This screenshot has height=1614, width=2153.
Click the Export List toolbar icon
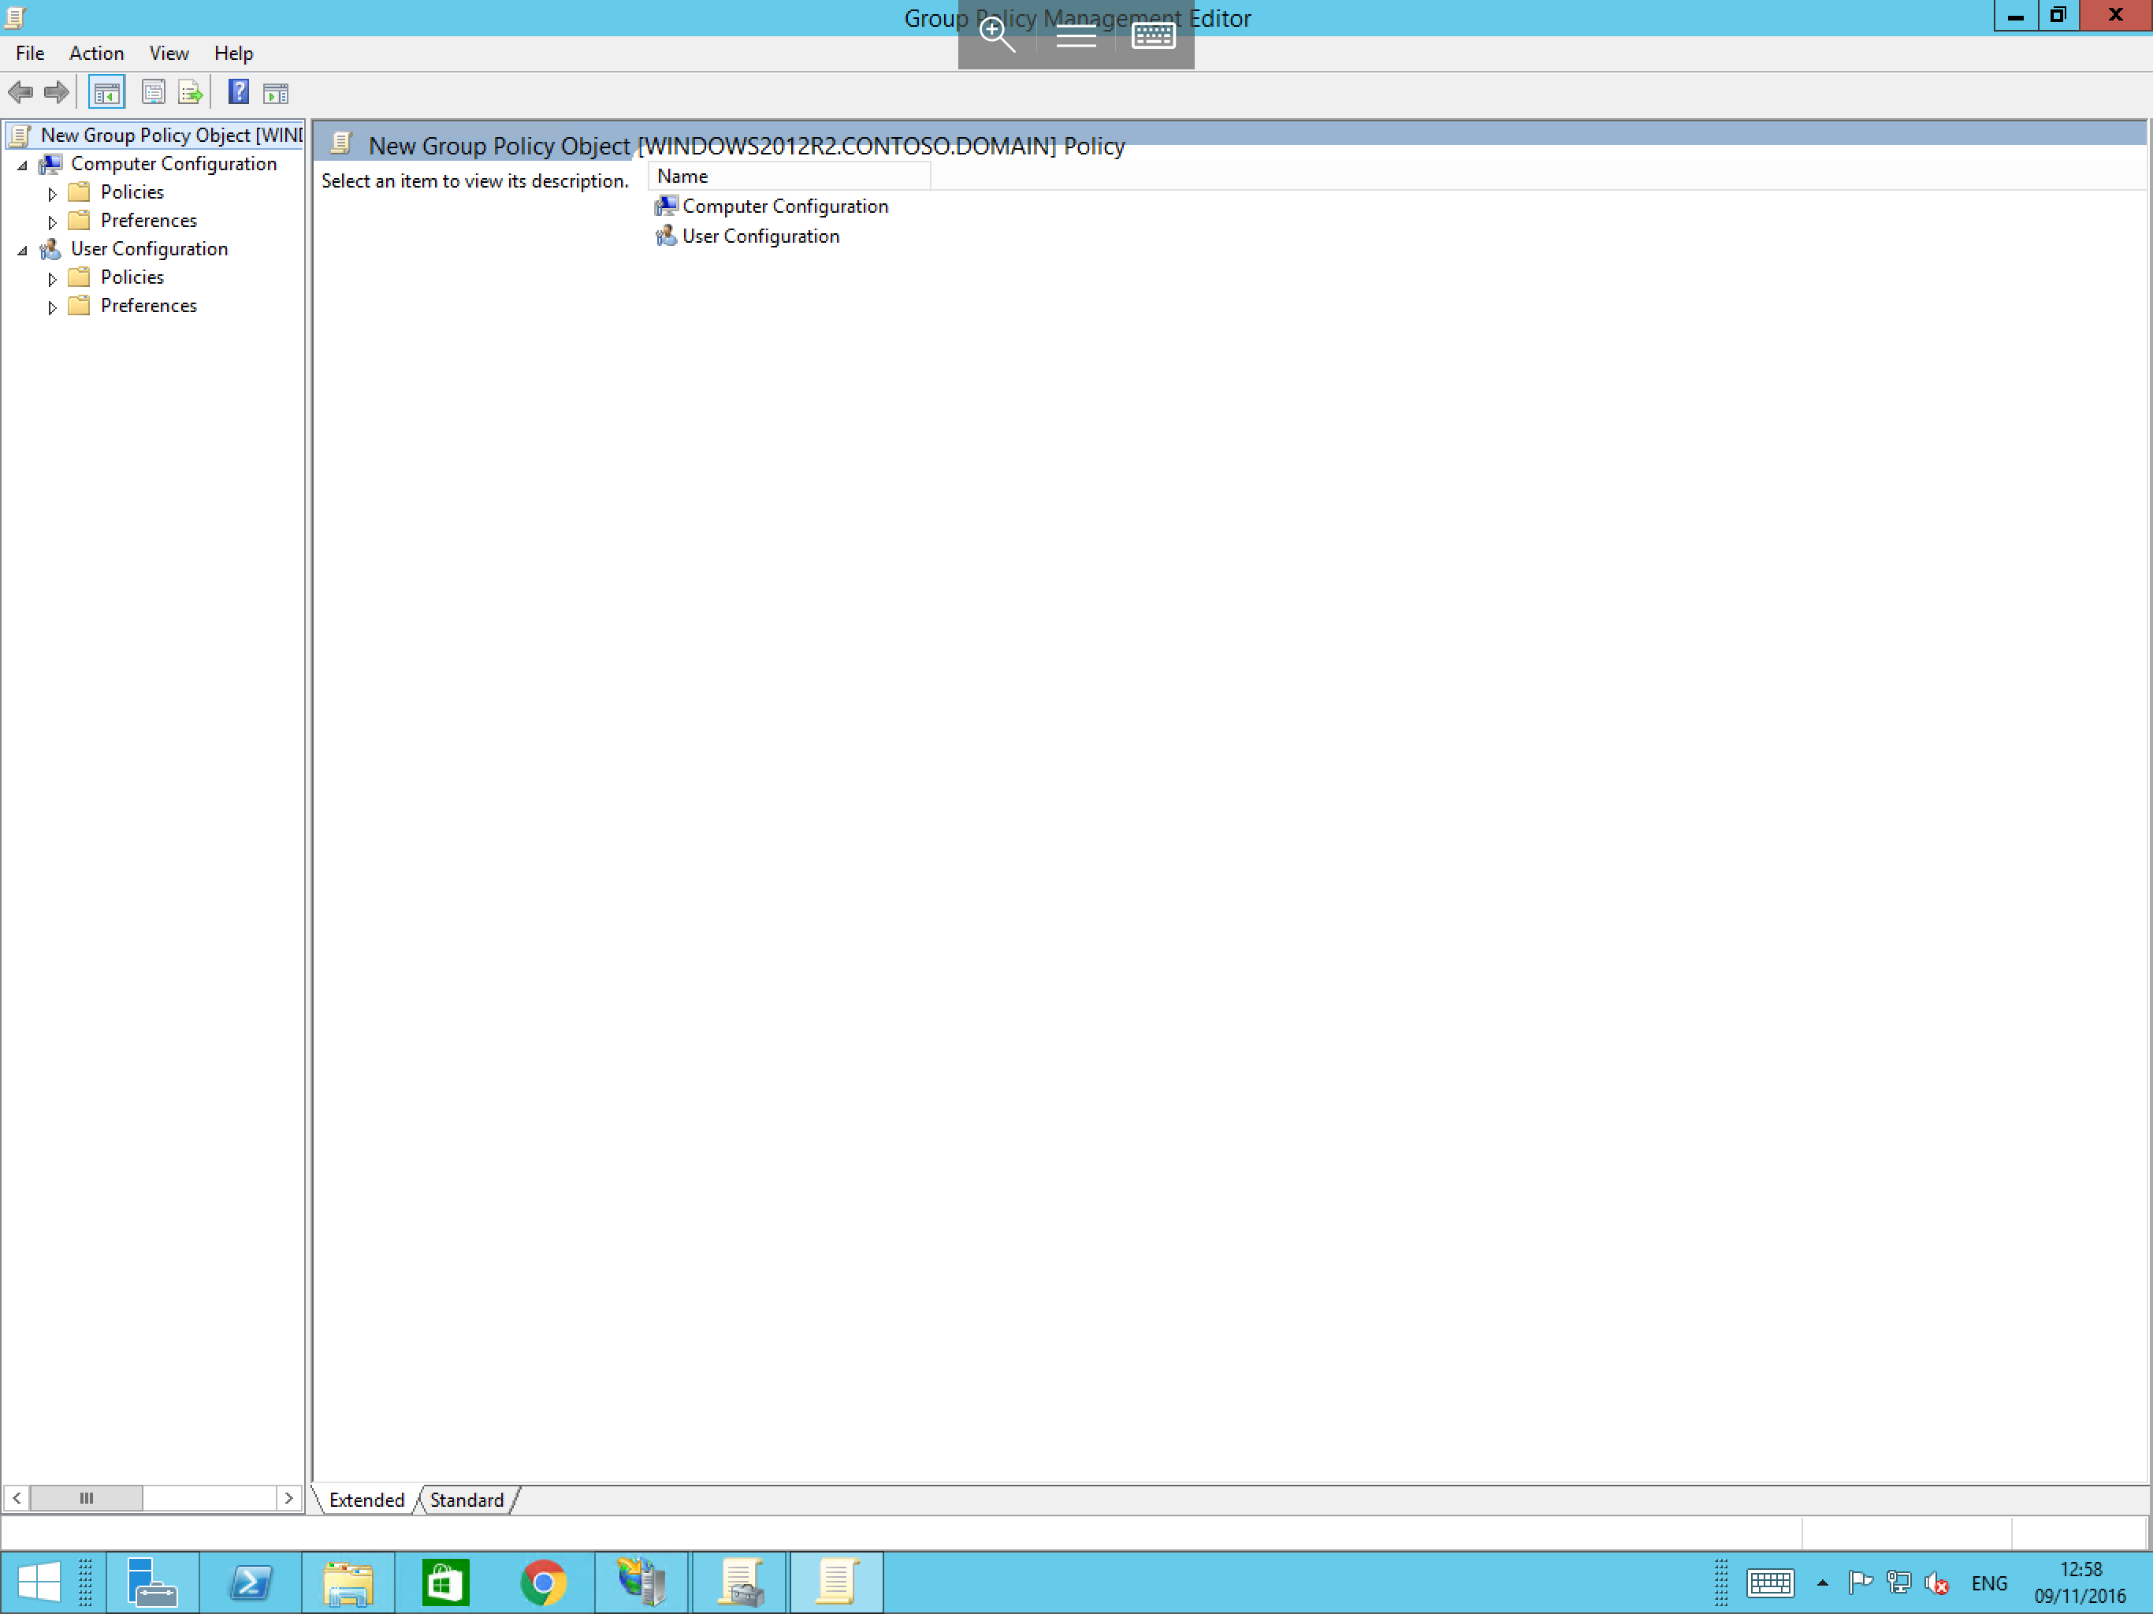(190, 92)
